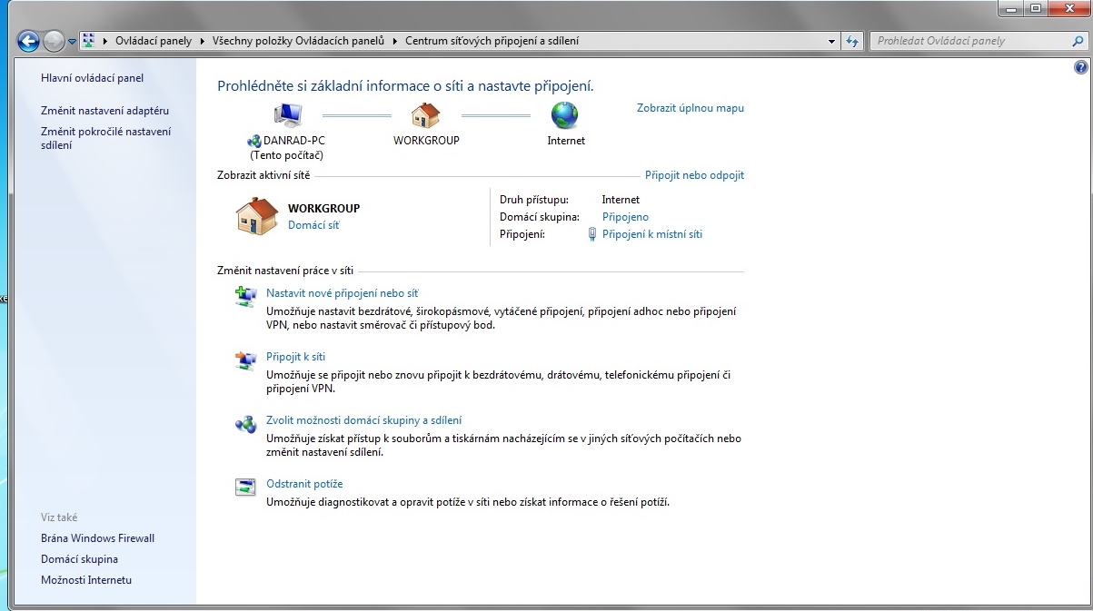Select Všechny položky Ovládacích panelů breadcrumb
Viewport: 1093px width, 611px height.
[297, 41]
